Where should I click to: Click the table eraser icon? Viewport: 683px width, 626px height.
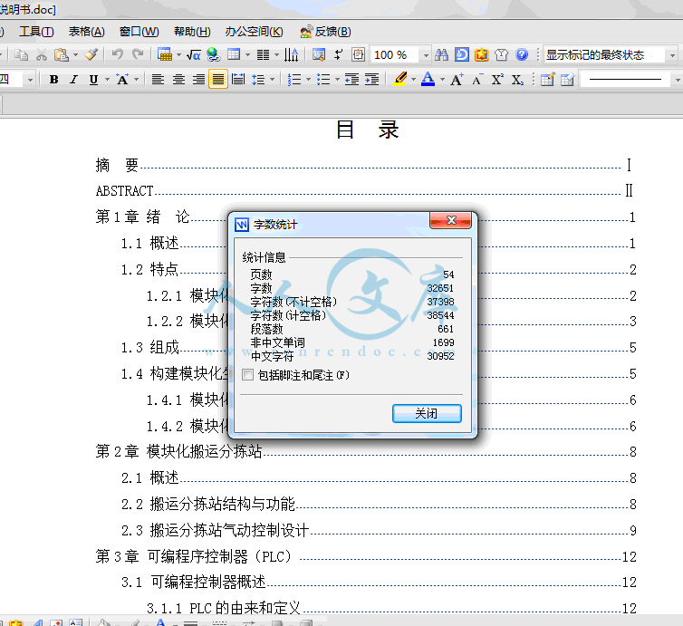coord(568,80)
